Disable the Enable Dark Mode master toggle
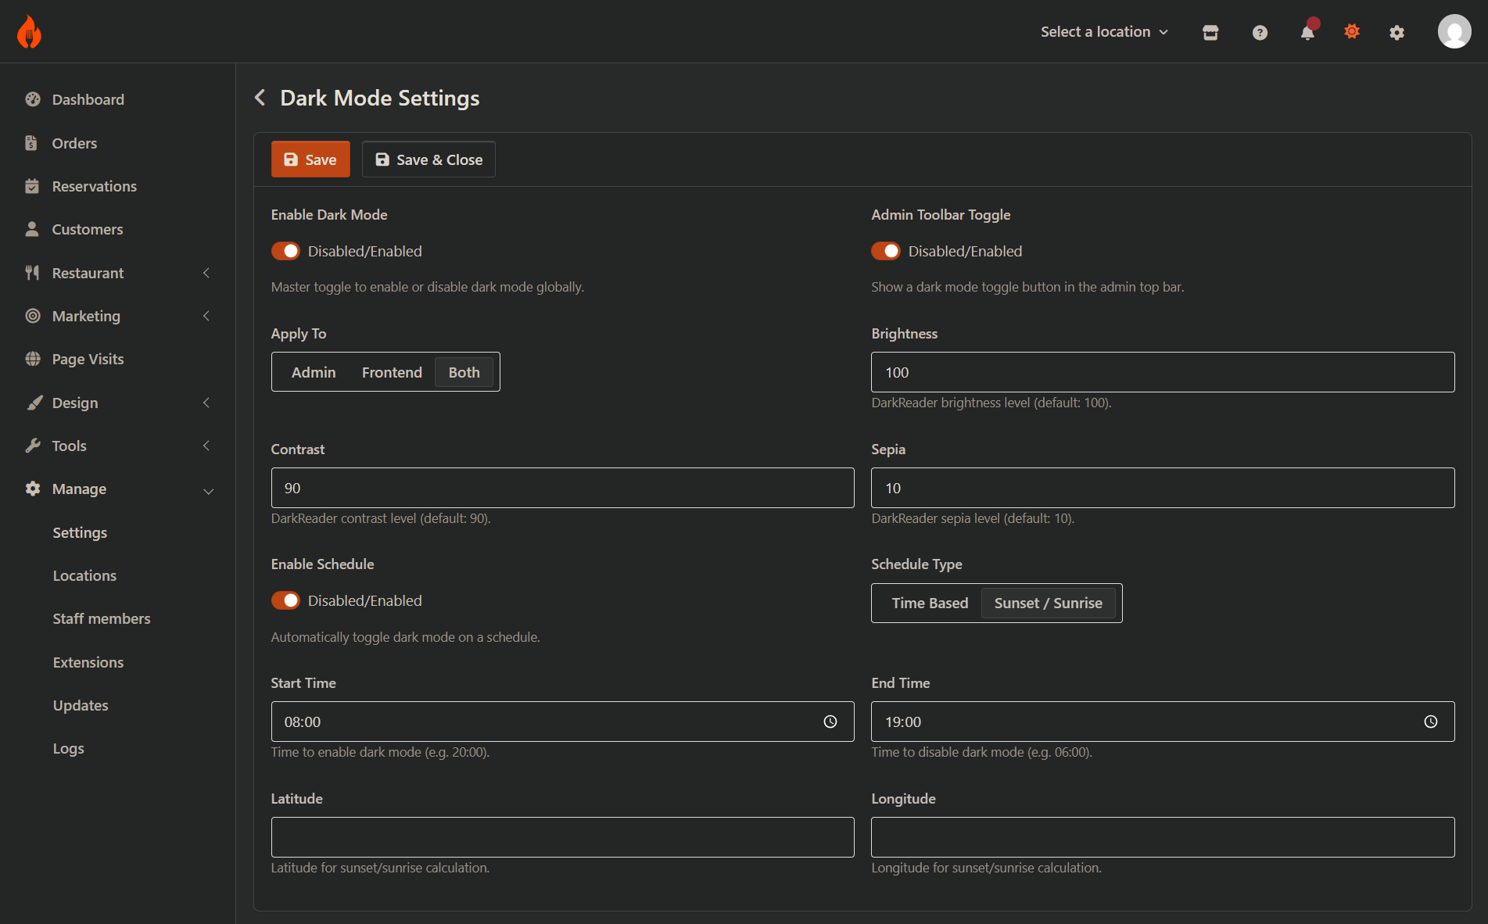This screenshot has width=1488, height=924. [285, 251]
